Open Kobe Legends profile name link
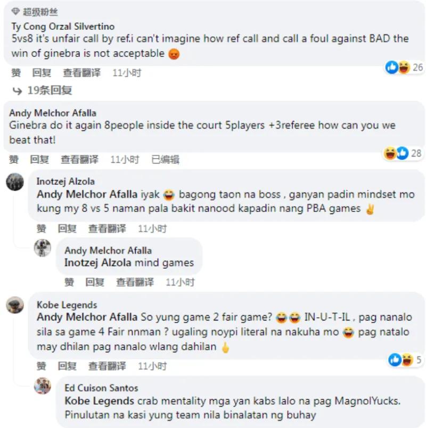This screenshot has width=426, height=428. point(67,304)
